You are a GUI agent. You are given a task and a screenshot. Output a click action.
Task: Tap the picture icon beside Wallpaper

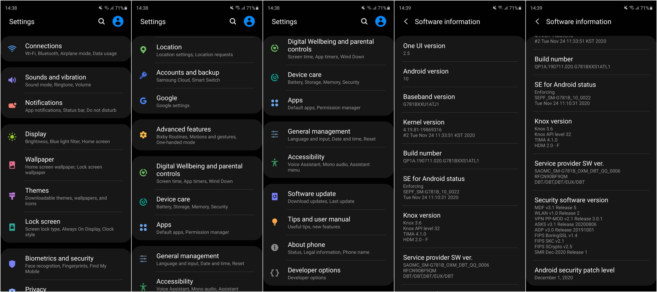tap(12, 165)
